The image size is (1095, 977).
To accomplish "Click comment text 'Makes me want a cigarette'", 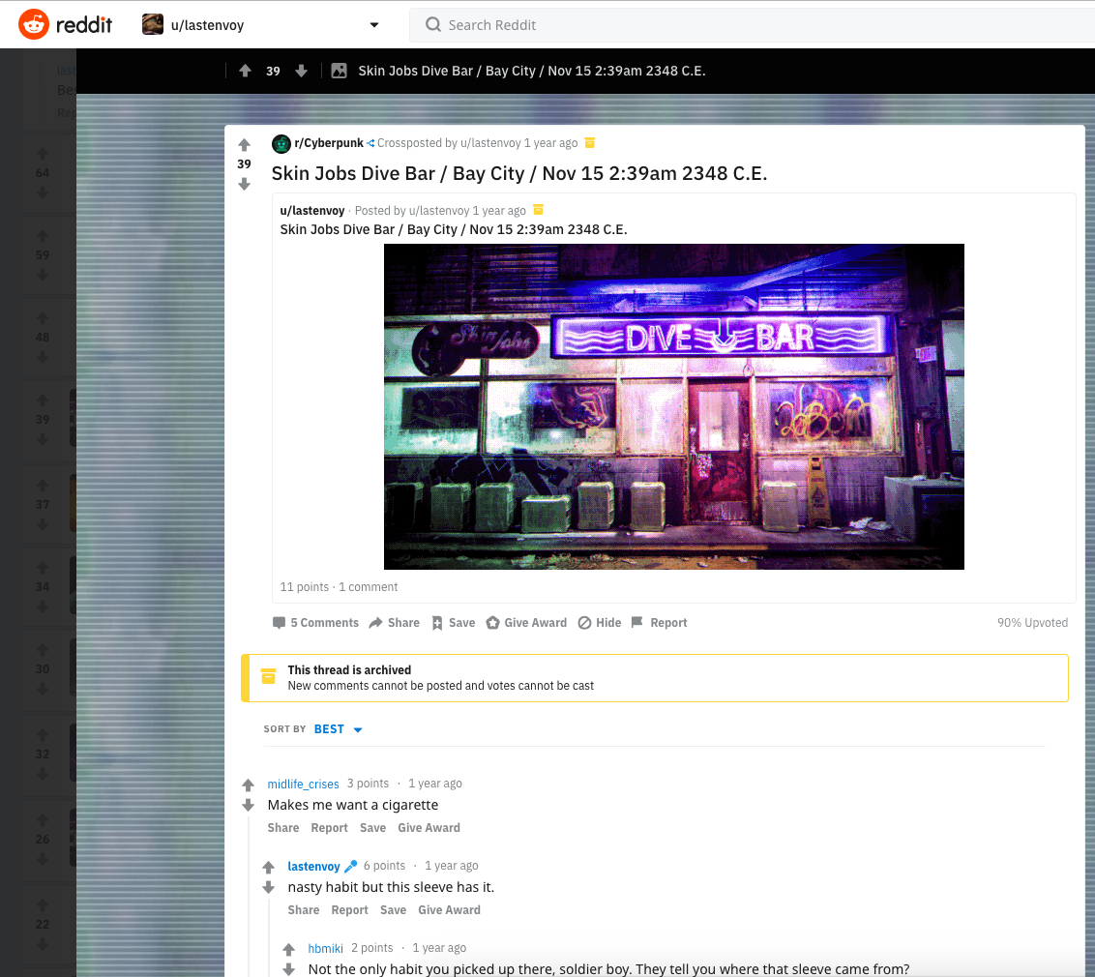I will click(x=353, y=805).
